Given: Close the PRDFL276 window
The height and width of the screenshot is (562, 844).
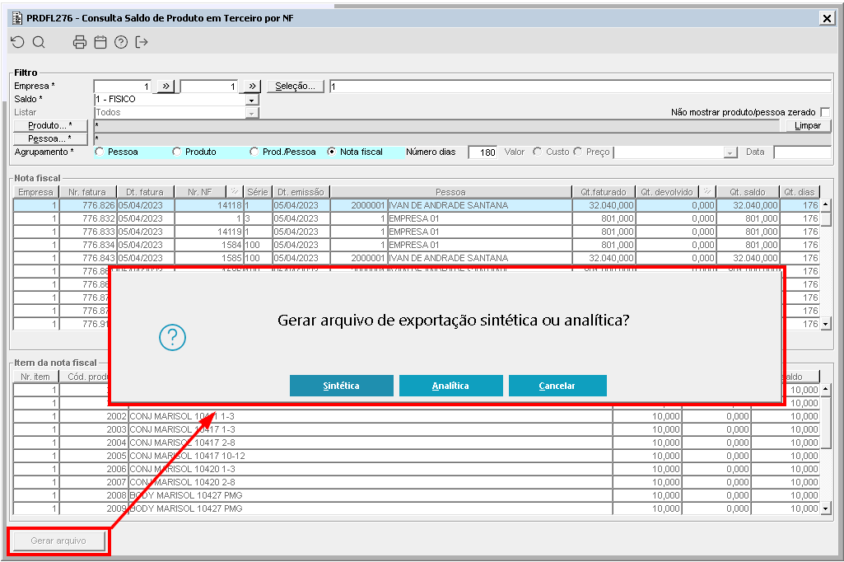Looking at the screenshot, I should [x=827, y=18].
